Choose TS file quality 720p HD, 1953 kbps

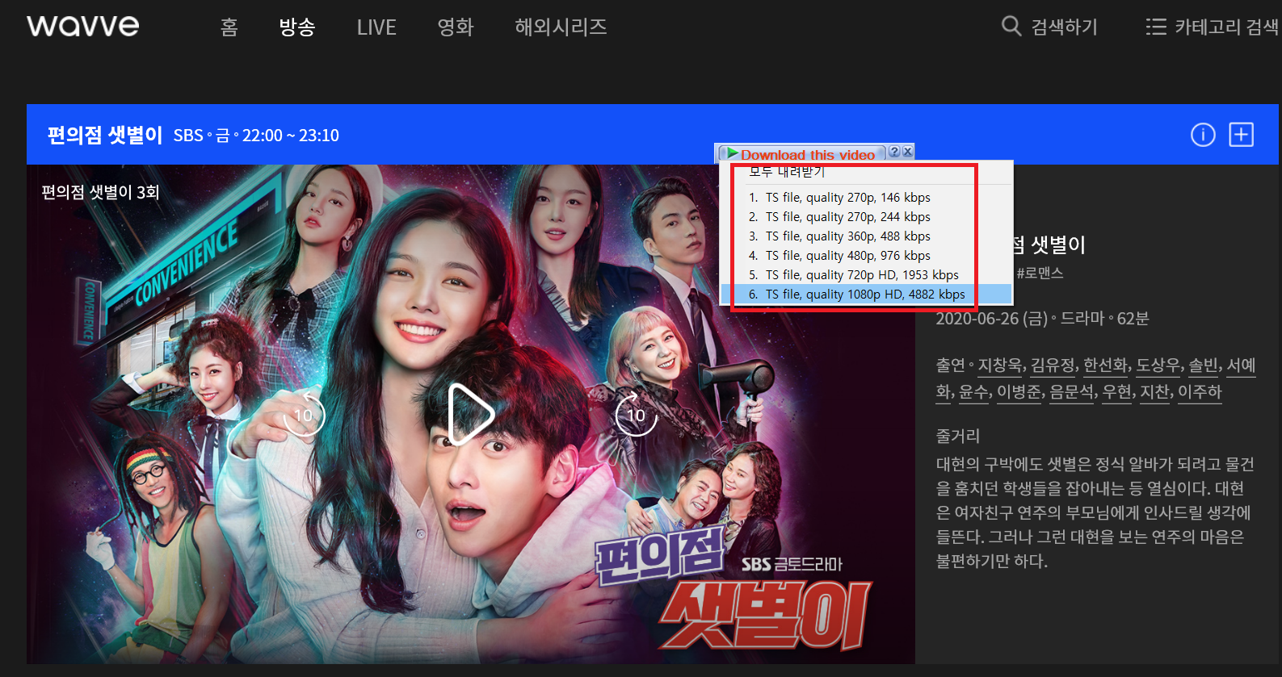point(866,275)
